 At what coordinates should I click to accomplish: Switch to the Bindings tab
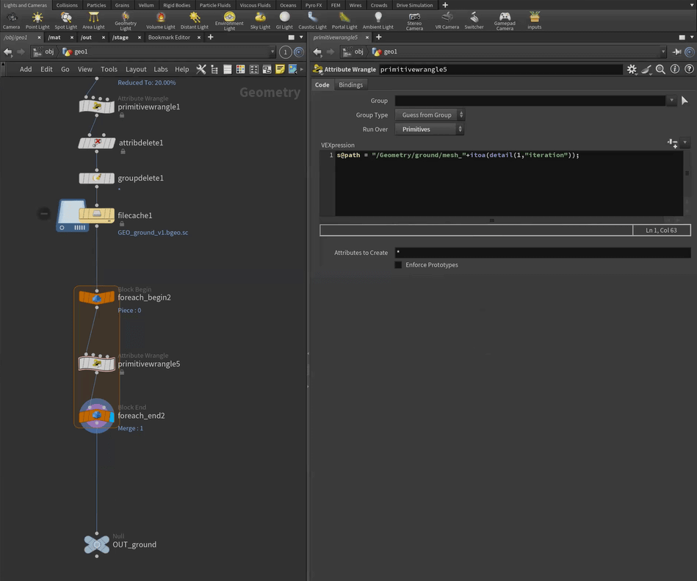click(x=350, y=85)
